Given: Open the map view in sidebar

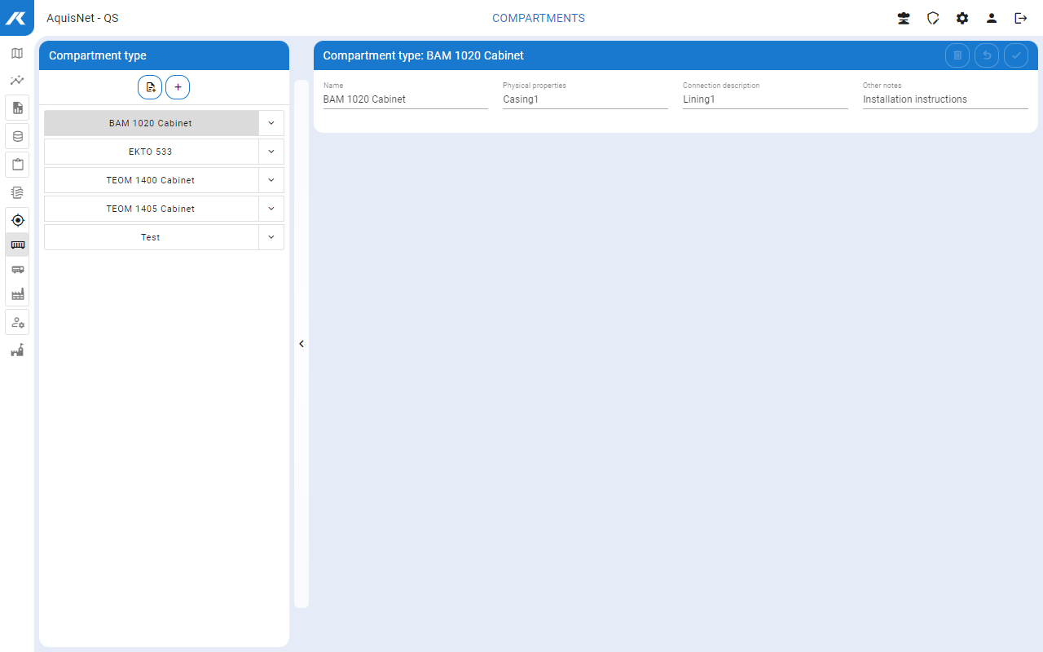Looking at the screenshot, I should point(17,54).
